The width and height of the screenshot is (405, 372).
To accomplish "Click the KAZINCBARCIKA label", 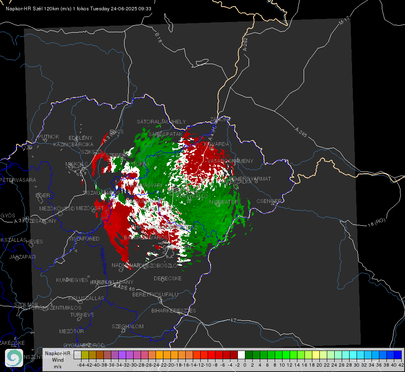I will click(x=73, y=144).
